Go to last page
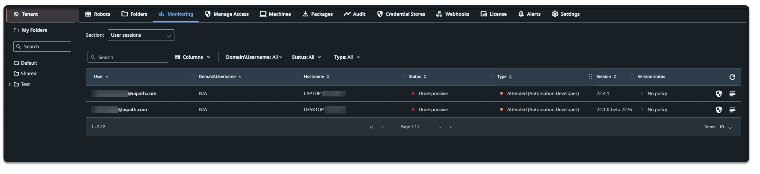The height and width of the screenshot is (174, 760). pos(451,127)
